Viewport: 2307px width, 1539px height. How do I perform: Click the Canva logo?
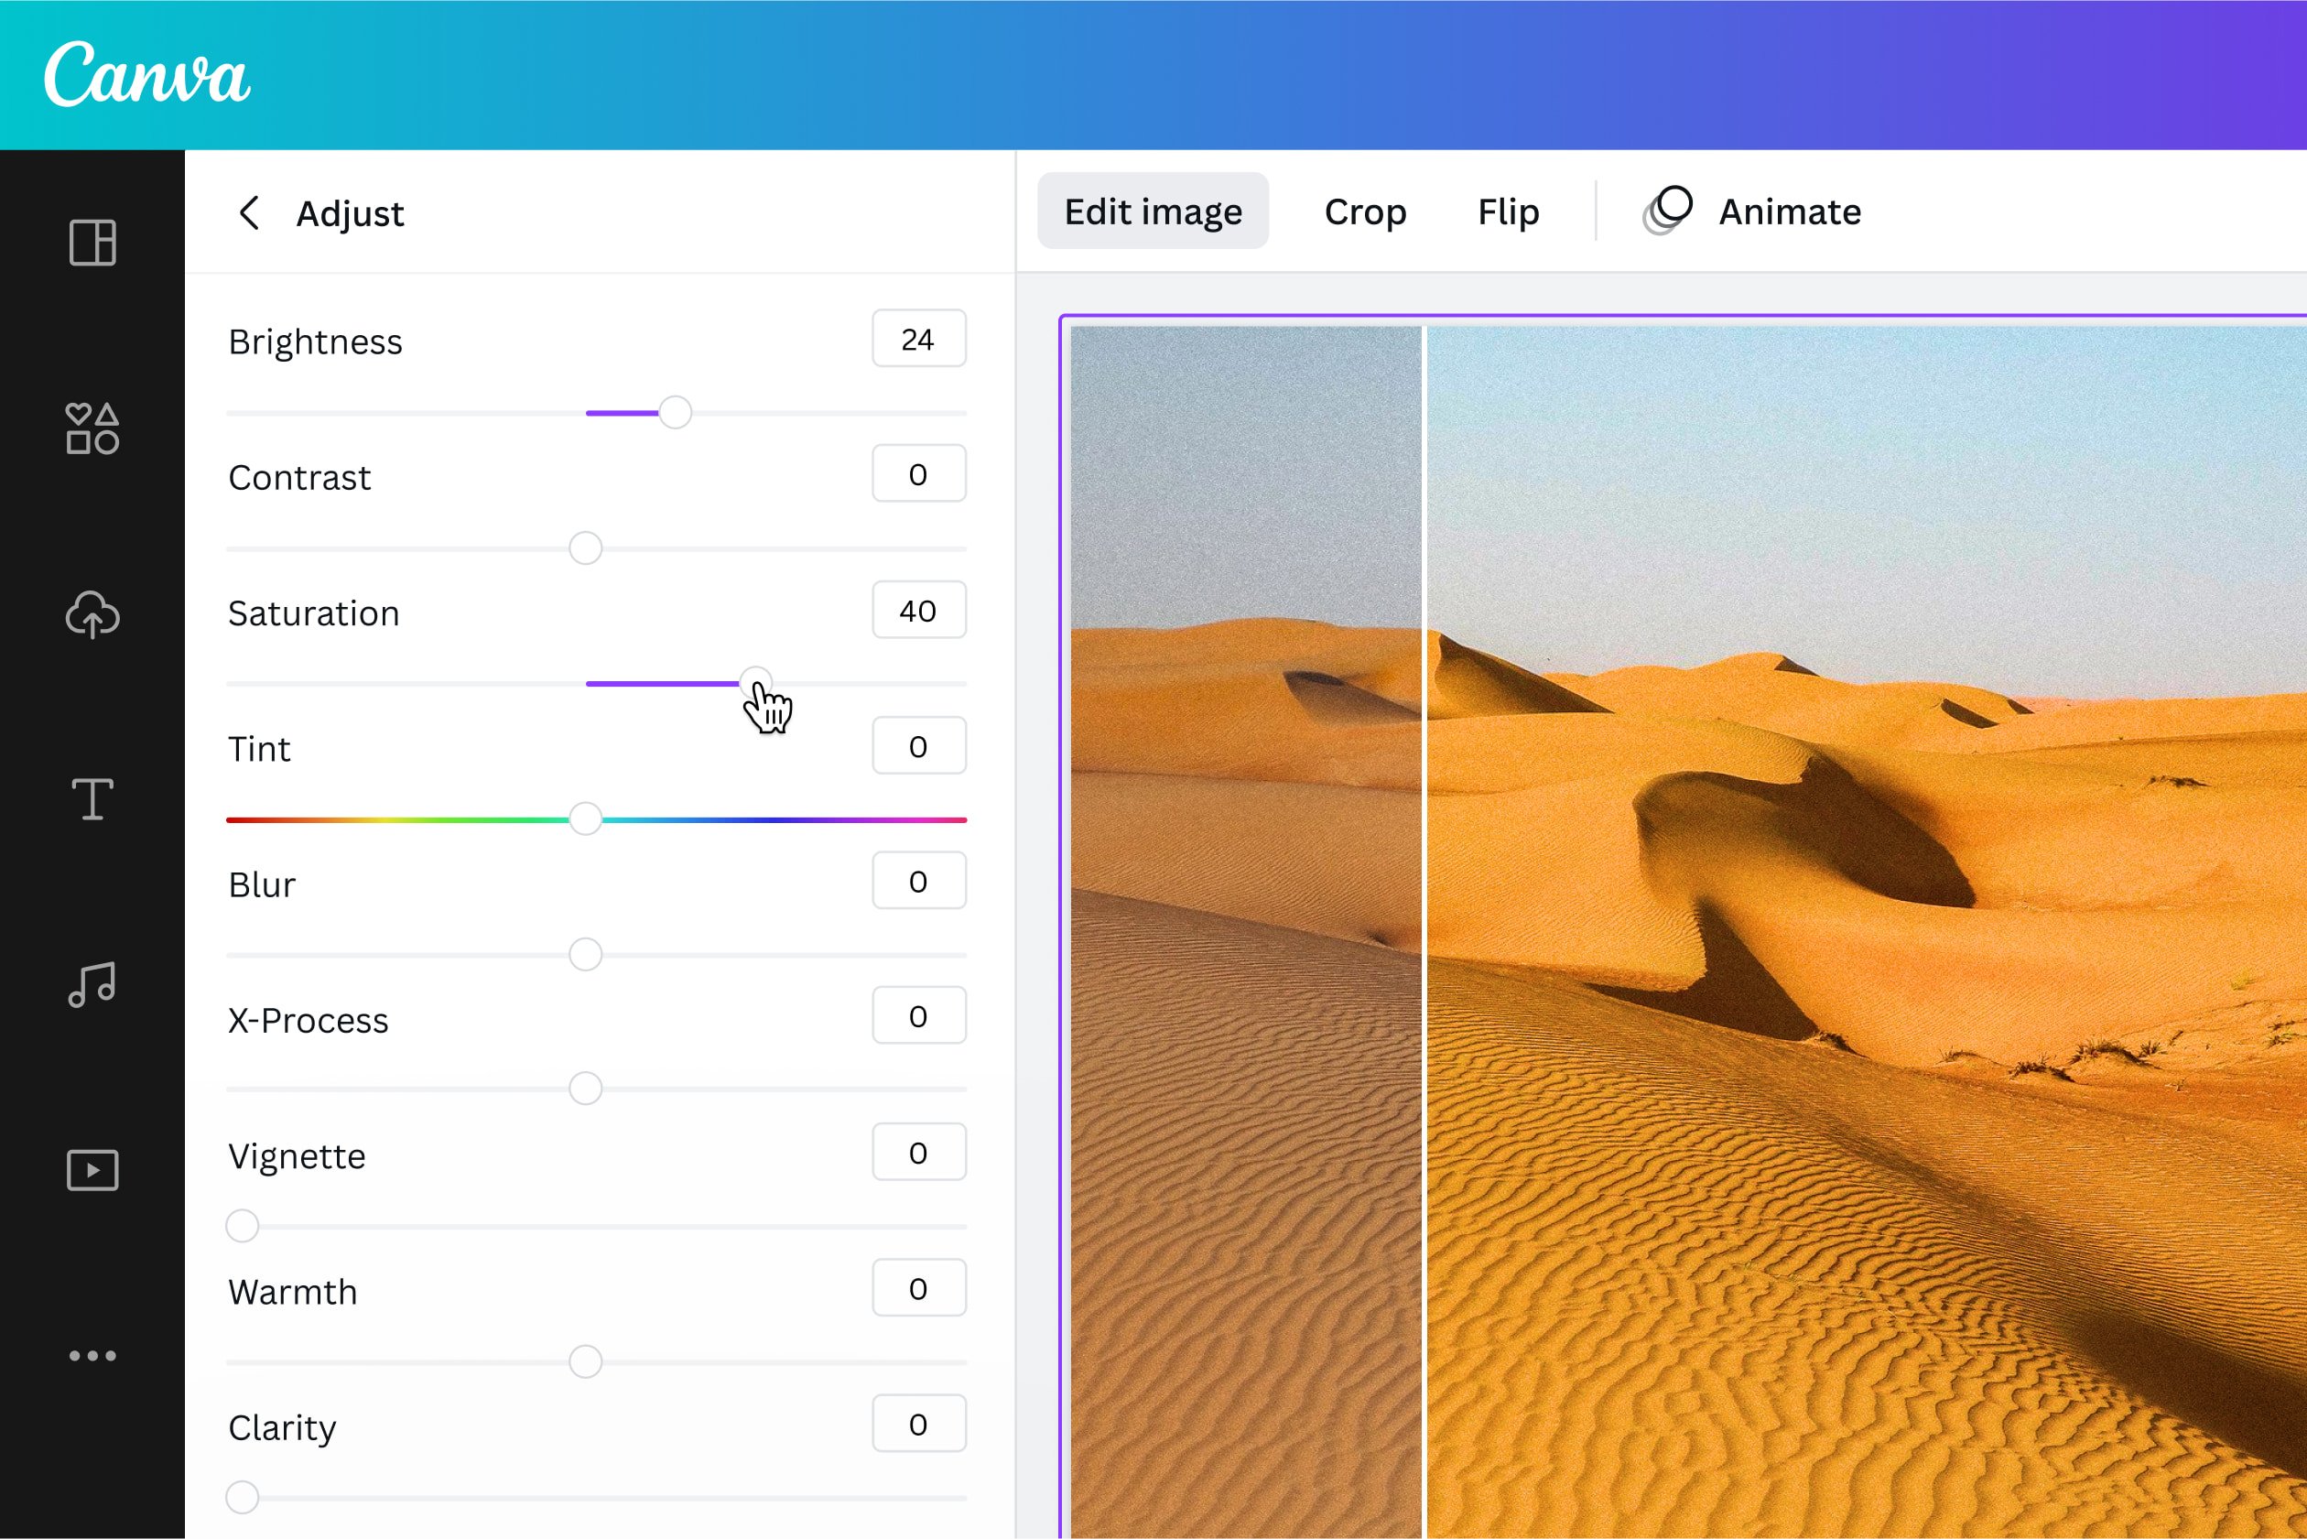(x=149, y=74)
